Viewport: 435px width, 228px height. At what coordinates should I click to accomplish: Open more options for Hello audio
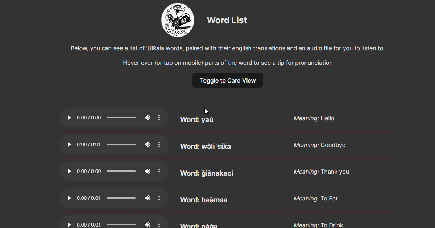pyautogui.click(x=159, y=118)
